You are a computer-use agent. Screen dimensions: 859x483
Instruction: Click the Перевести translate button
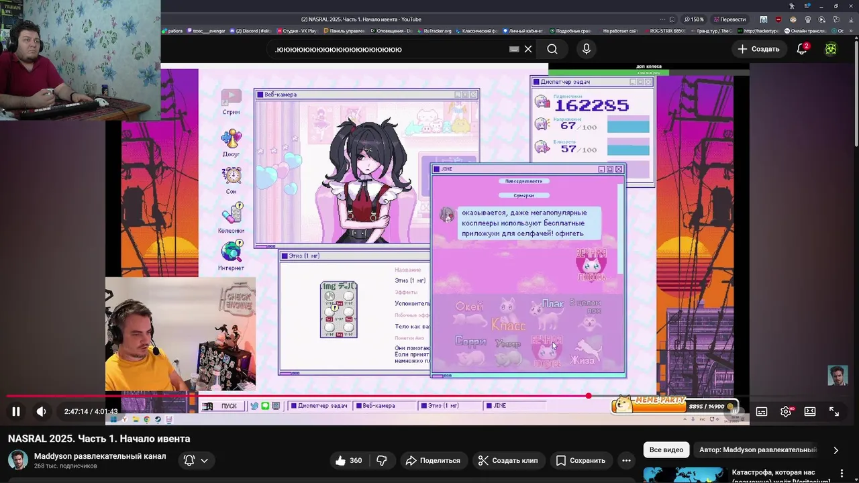click(729, 19)
